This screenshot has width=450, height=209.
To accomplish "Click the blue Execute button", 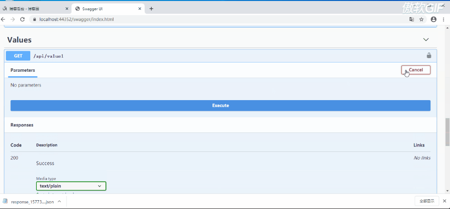I will [x=220, y=105].
